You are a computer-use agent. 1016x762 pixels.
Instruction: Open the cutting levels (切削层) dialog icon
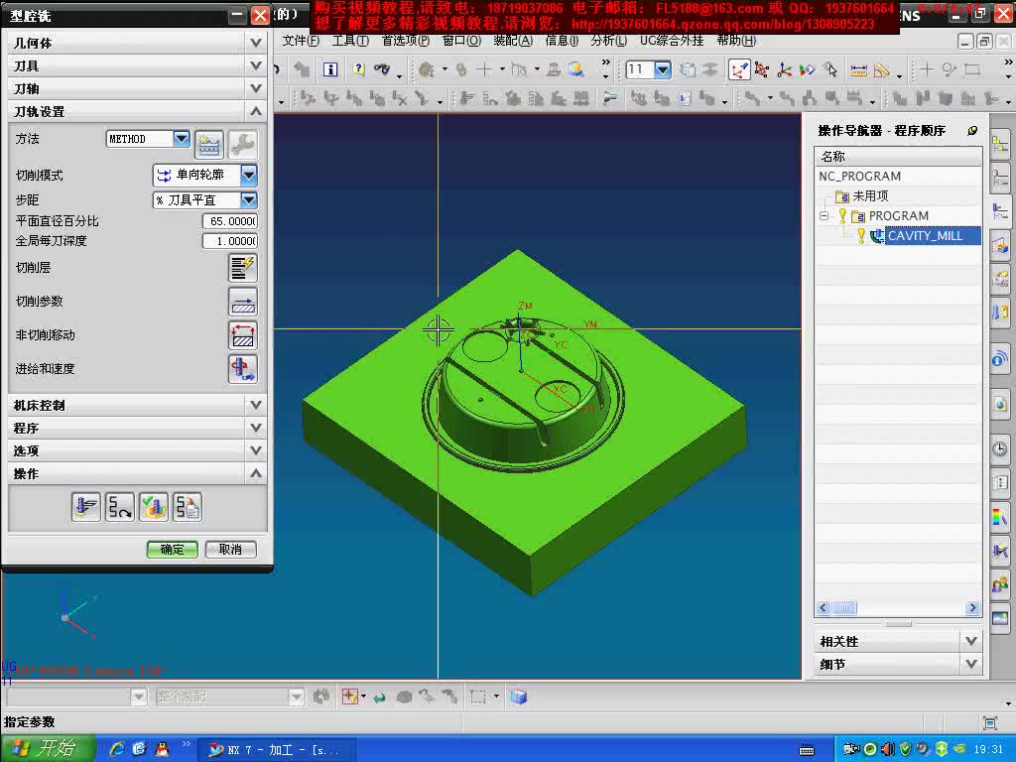pos(243,268)
